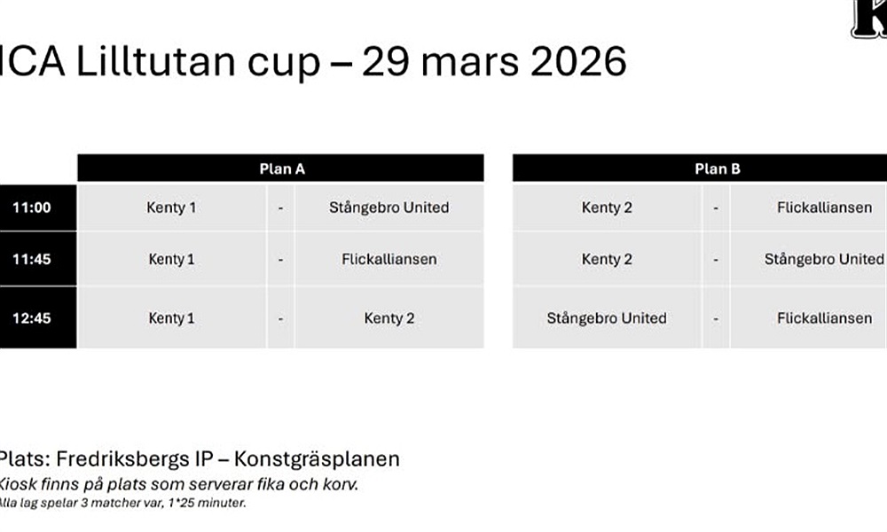
Task: Select the Plan A table header
Action: 282,168
